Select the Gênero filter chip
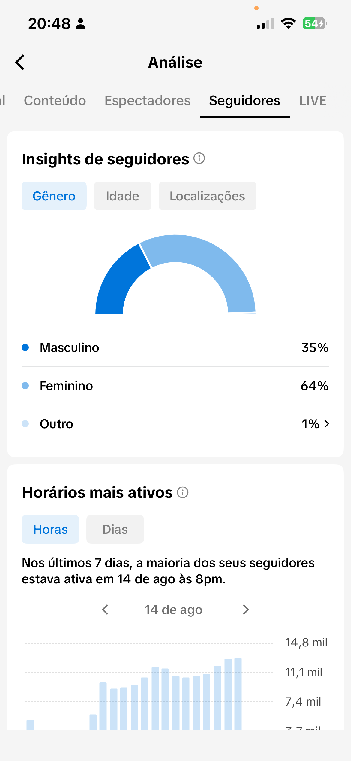Image resolution: width=351 pixels, height=761 pixels. coord(54,196)
